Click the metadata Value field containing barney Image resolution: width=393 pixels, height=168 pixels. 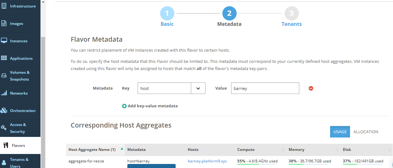tap(265, 88)
